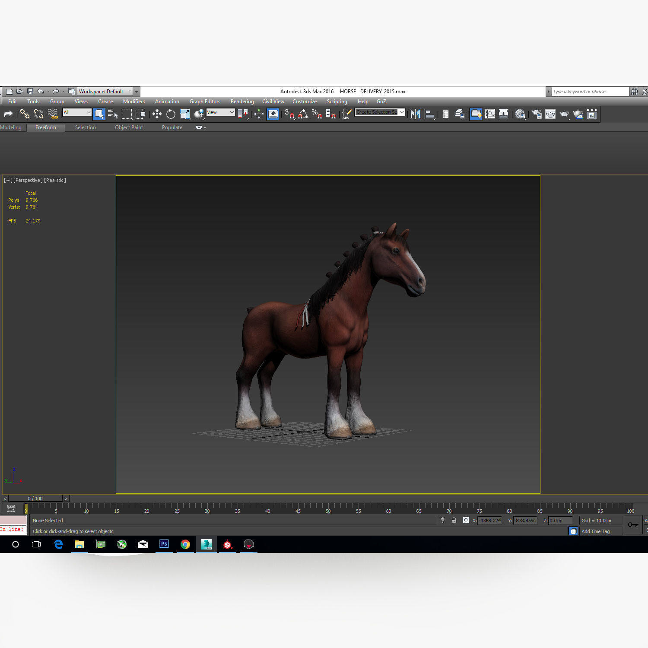Toggle the 3D Snaps button
The image size is (648, 648).
[x=289, y=114]
